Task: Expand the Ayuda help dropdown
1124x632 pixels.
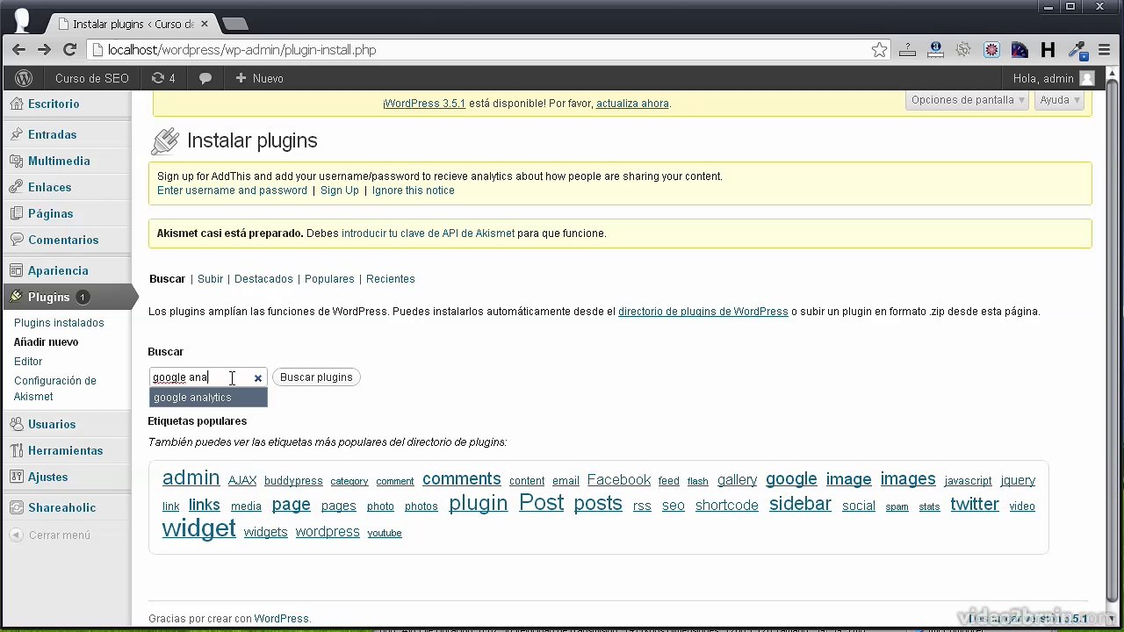Action: (x=1060, y=100)
